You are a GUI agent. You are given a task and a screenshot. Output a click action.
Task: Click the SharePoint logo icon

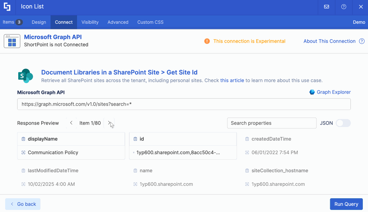pyautogui.click(x=25, y=76)
